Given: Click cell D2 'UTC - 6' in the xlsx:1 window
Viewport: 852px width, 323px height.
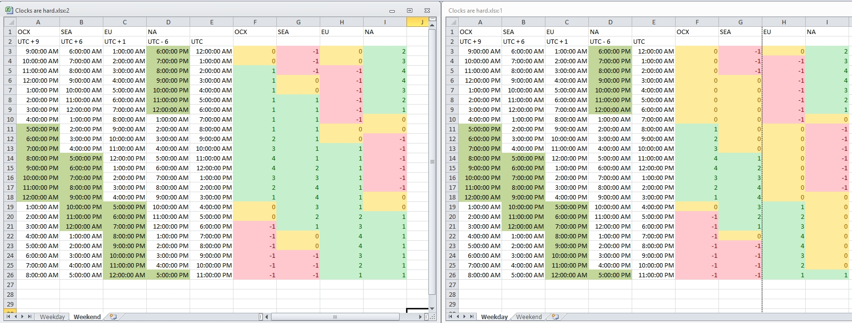Looking at the screenshot, I should point(610,41).
